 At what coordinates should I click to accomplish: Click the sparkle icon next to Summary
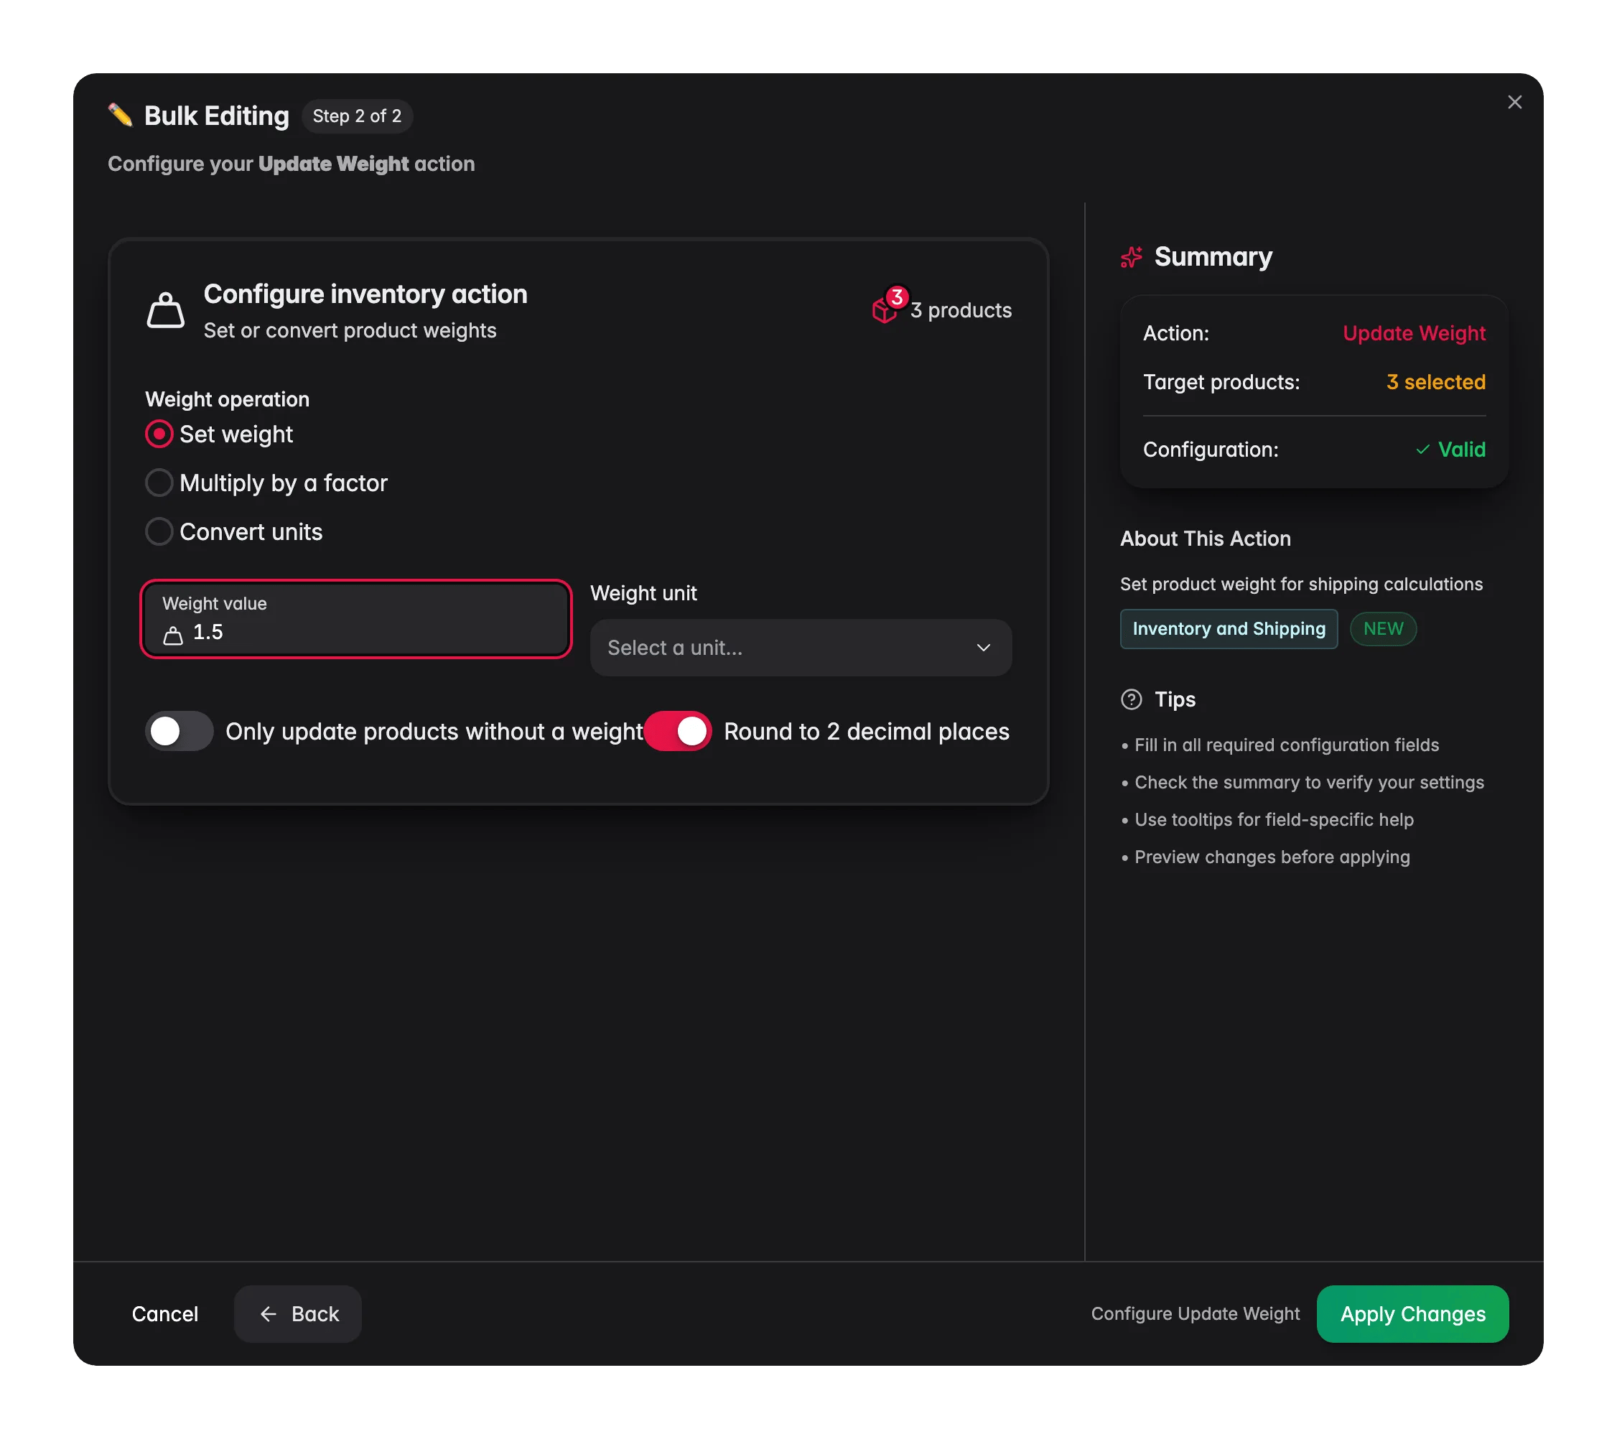pyautogui.click(x=1132, y=257)
